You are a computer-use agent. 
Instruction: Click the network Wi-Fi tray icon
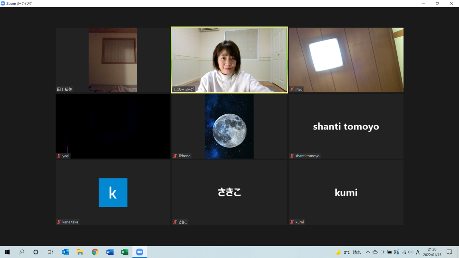404,252
